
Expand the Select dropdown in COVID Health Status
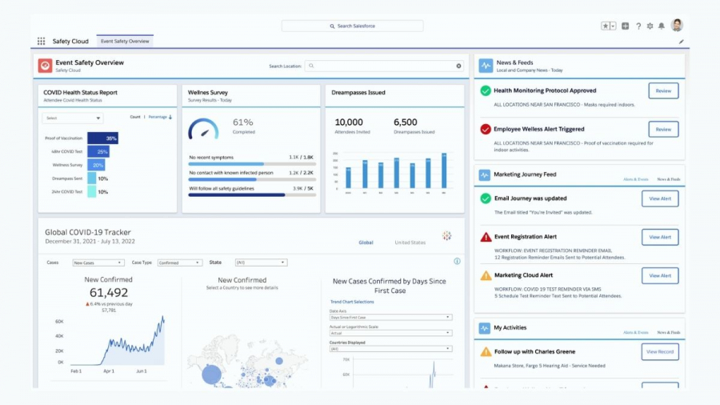72,118
